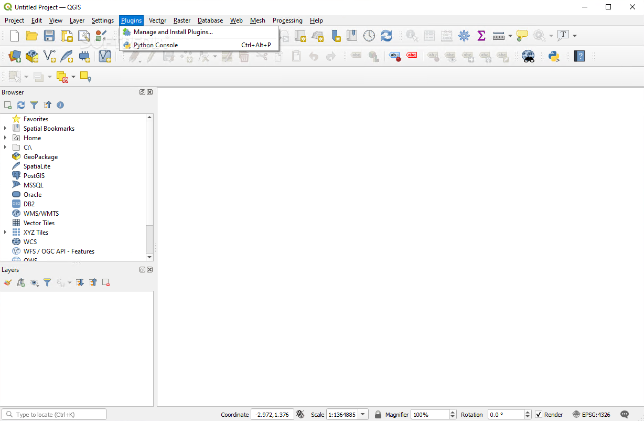Click Select by Location yellow icon
644x421 pixels.
85,77
